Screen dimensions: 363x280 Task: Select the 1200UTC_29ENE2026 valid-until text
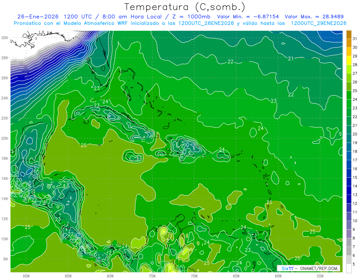(x=319, y=23)
